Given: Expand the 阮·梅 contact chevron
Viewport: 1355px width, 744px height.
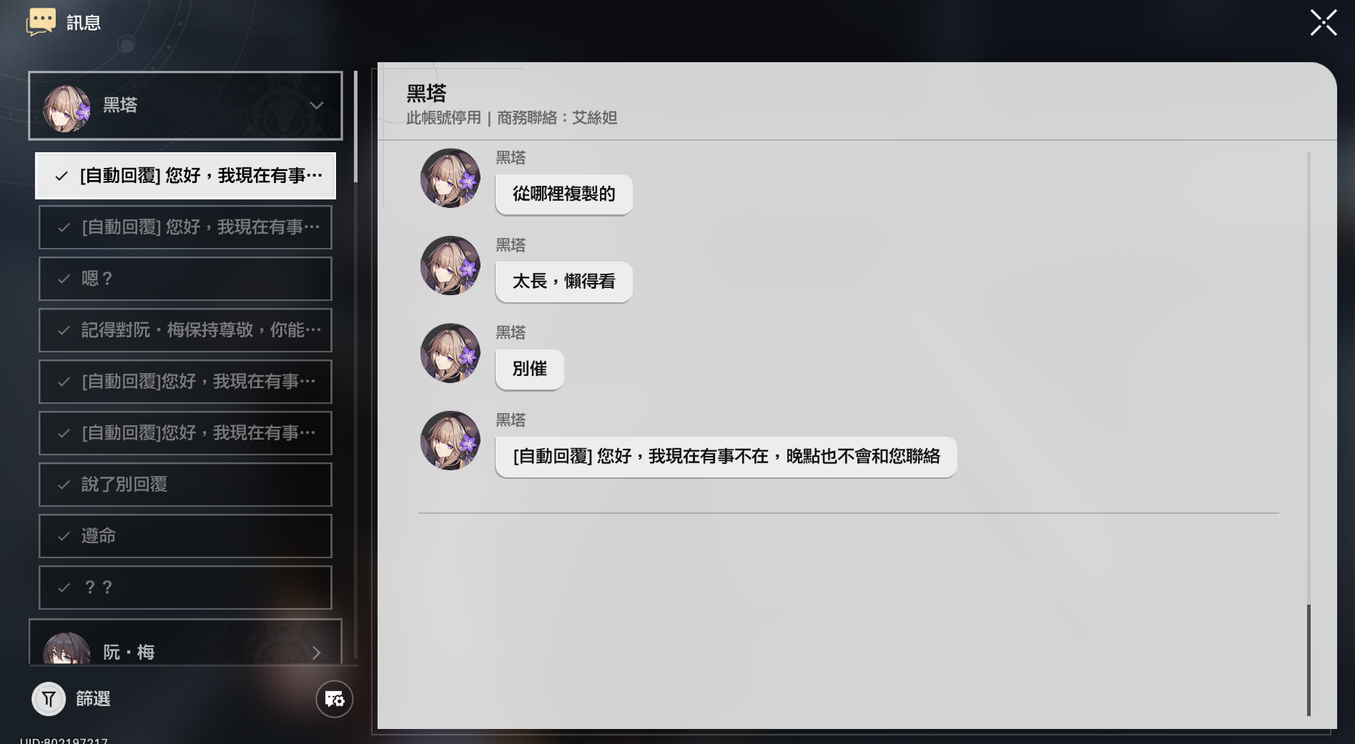Looking at the screenshot, I should point(316,653).
